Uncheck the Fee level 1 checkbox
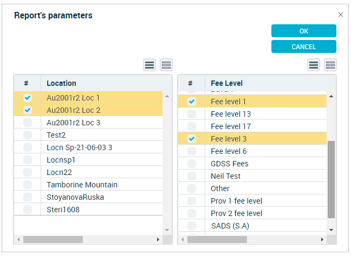The image size is (351, 256). [192, 102]
